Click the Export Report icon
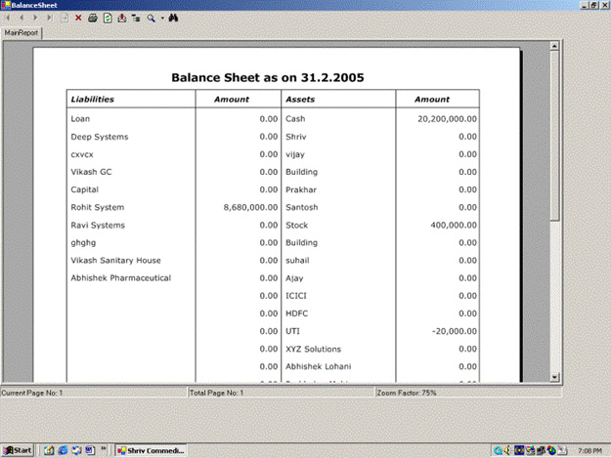This screenshot has height=458, width=611. pos(121,18)
